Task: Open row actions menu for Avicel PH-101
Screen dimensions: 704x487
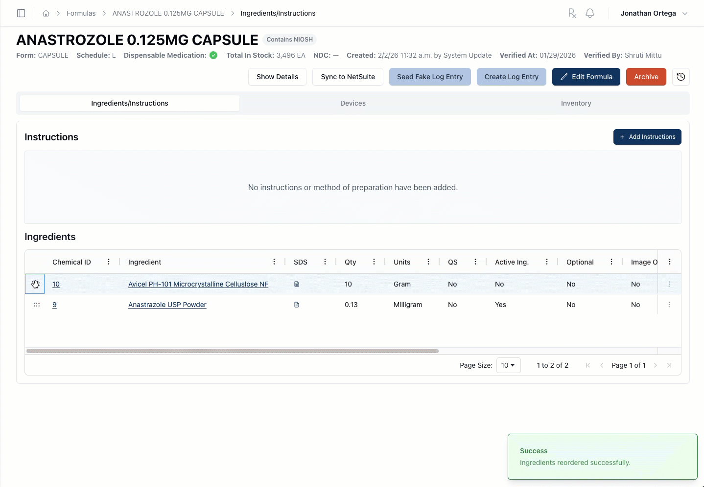Action: coord(669,284)
